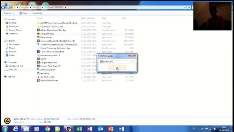
Task: Select the winrar-5-80-64-bits file icon
Action: (x=38, y=80)
